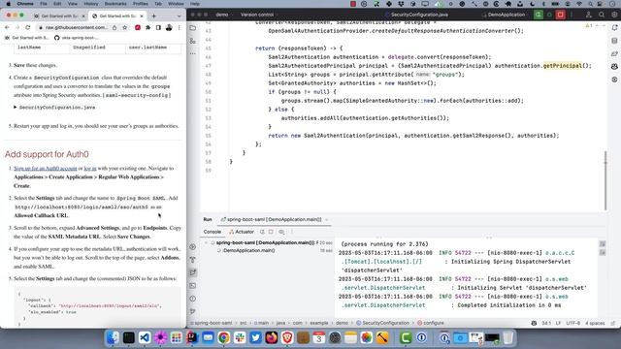Rerun DemoApplication green button
621x349 pixels.
click(539, 15)
